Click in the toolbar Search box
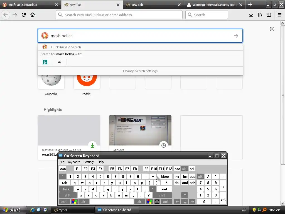The height and width of the screenshot is (214, 285). [x=207, y=15]
